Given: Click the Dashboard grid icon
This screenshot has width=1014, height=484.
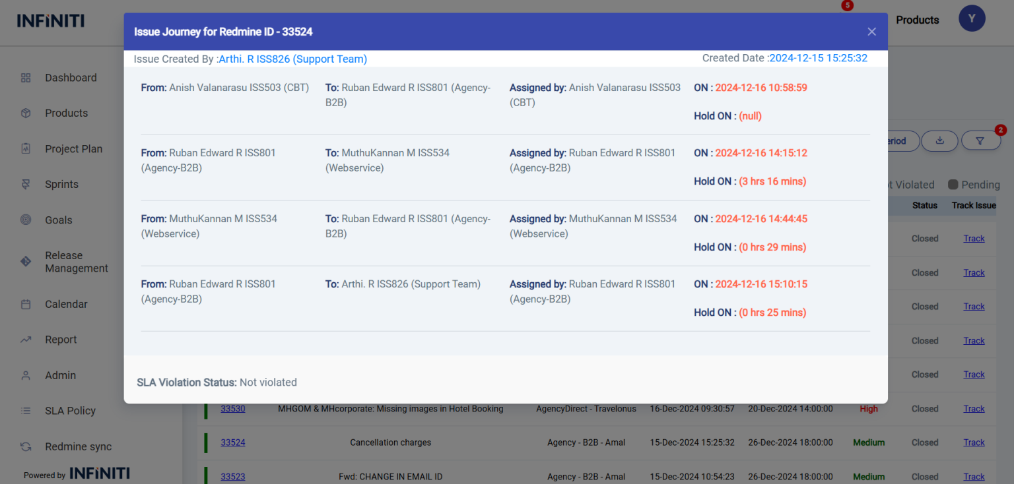Looking at the screenshot, I should [x=26, y=78].
